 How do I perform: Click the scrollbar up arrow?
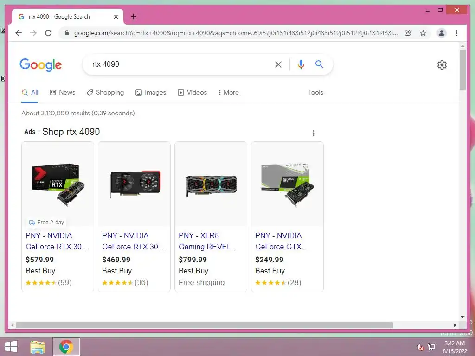(x=462, y=46)
